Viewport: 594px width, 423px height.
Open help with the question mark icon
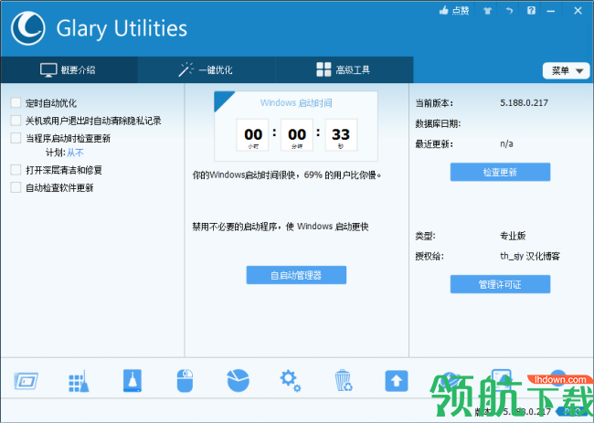point(531,11)
